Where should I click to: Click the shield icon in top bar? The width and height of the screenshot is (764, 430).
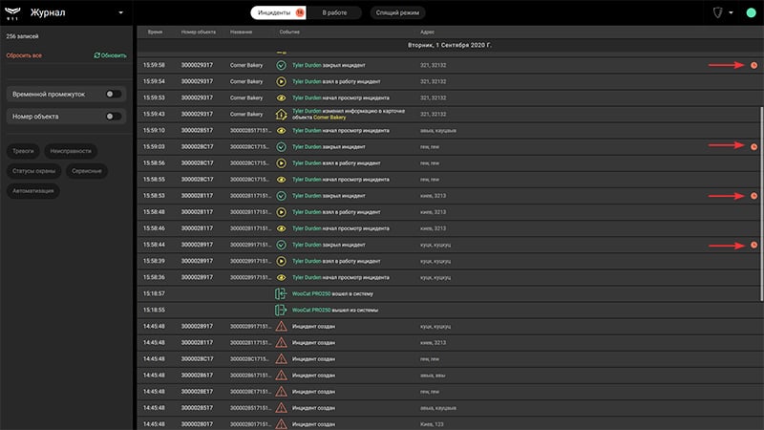718,12
